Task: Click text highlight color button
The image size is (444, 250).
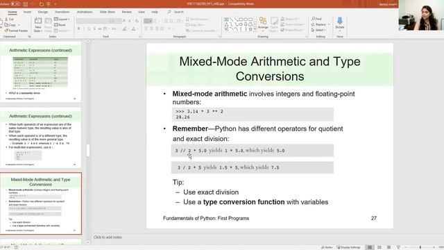Action: pyautogui.click(x=125, y=28)
